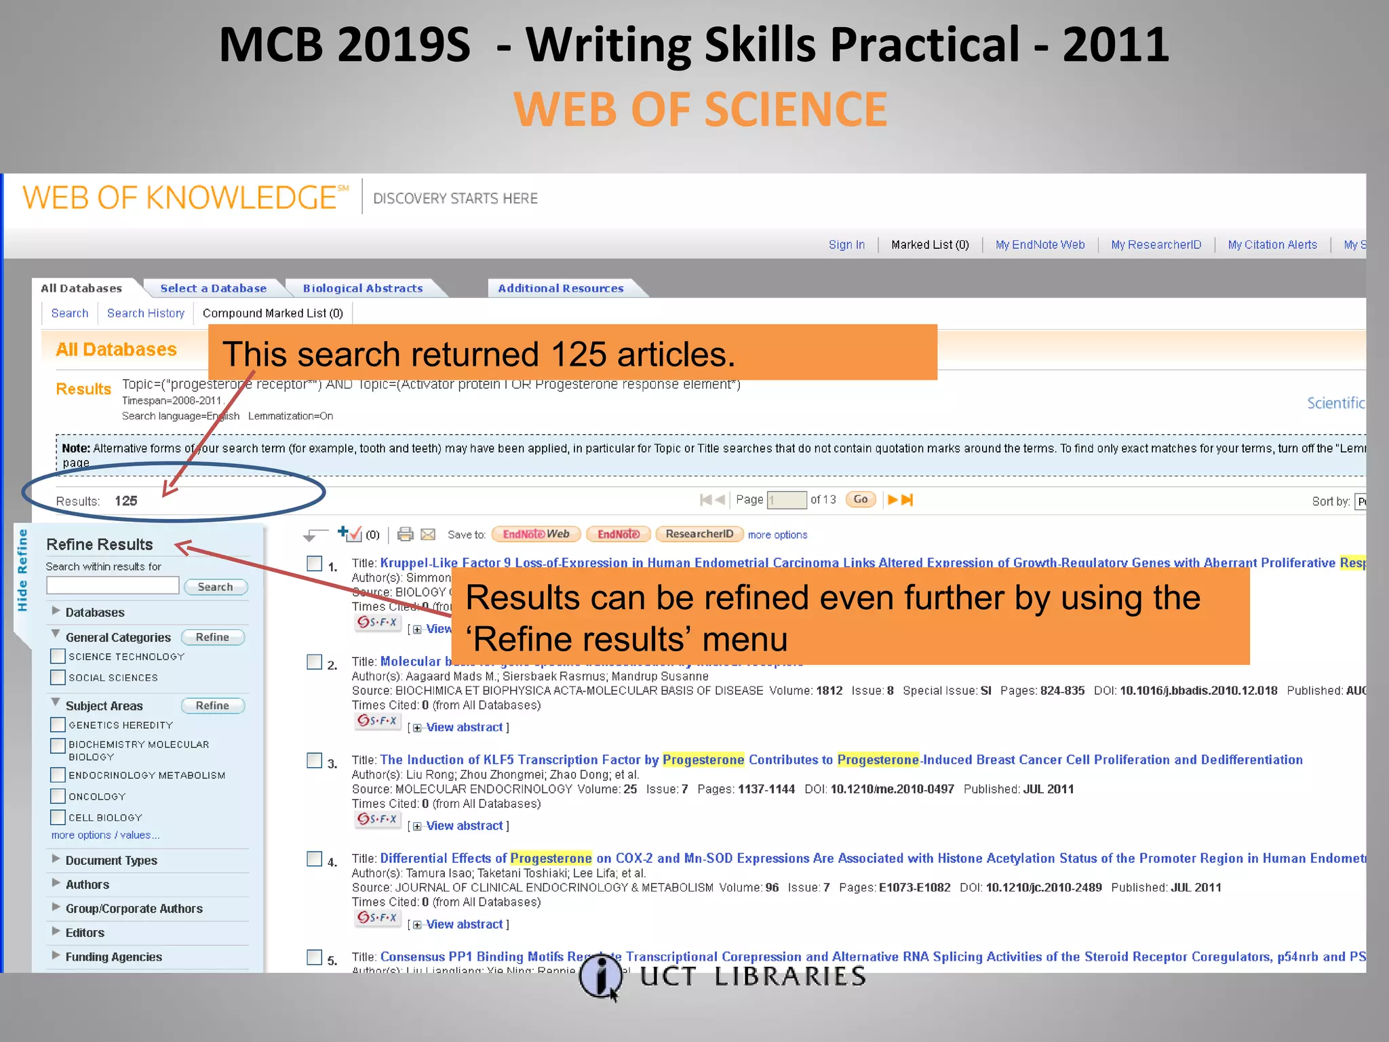Click the print results icon
Viewport: 1389px width, 1042px height.
pos(406,535)
